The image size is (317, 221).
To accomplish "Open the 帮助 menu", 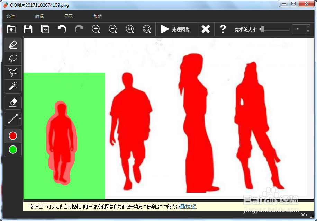I will (98, 16).
